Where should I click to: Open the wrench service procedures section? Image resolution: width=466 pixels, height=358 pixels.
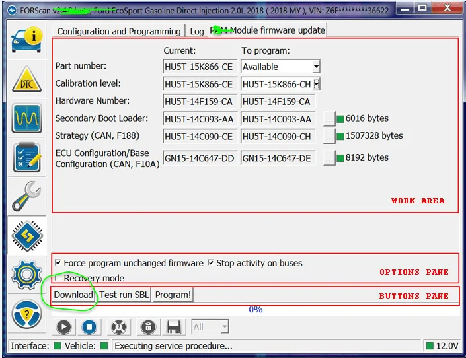(26, 196)
